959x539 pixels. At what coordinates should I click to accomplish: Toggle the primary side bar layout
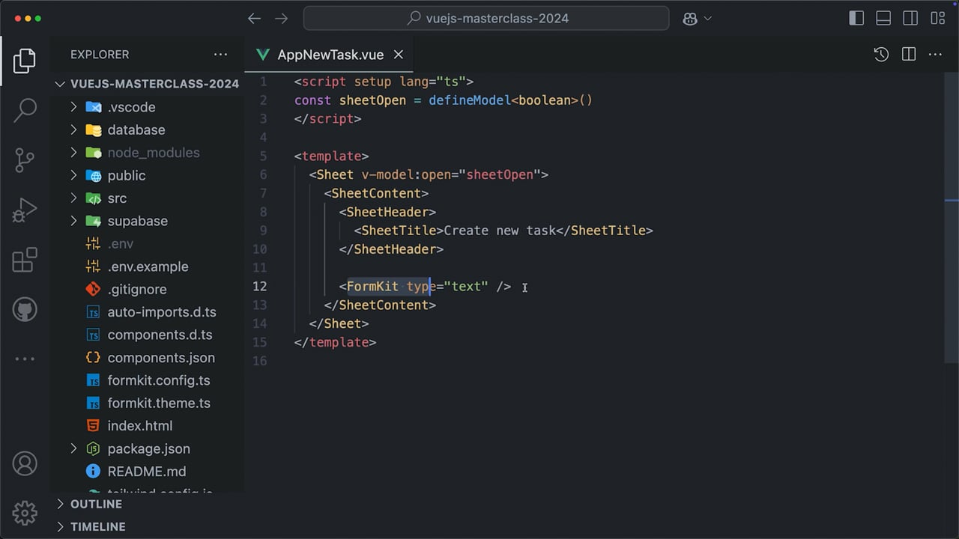pos(856,19)
